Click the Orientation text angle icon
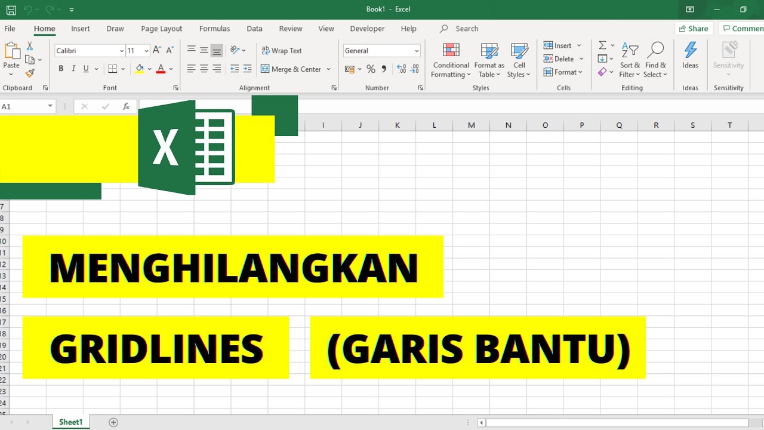Screen dimensions: 764x430 tap(235, 51)
